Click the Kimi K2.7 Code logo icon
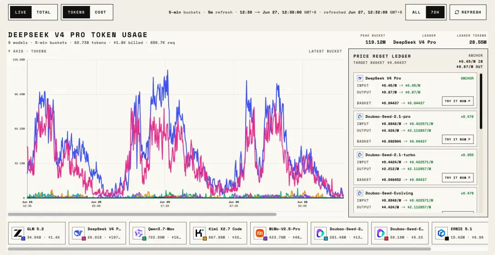The width and height of the screenshot is (495, 255). 199,233
